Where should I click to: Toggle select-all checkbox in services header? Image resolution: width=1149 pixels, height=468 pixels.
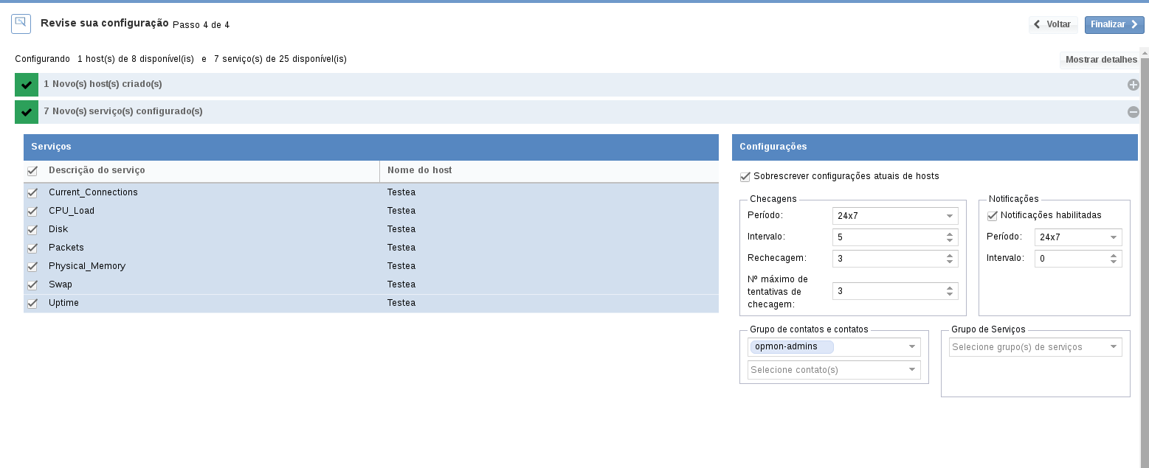coord(32,171)
